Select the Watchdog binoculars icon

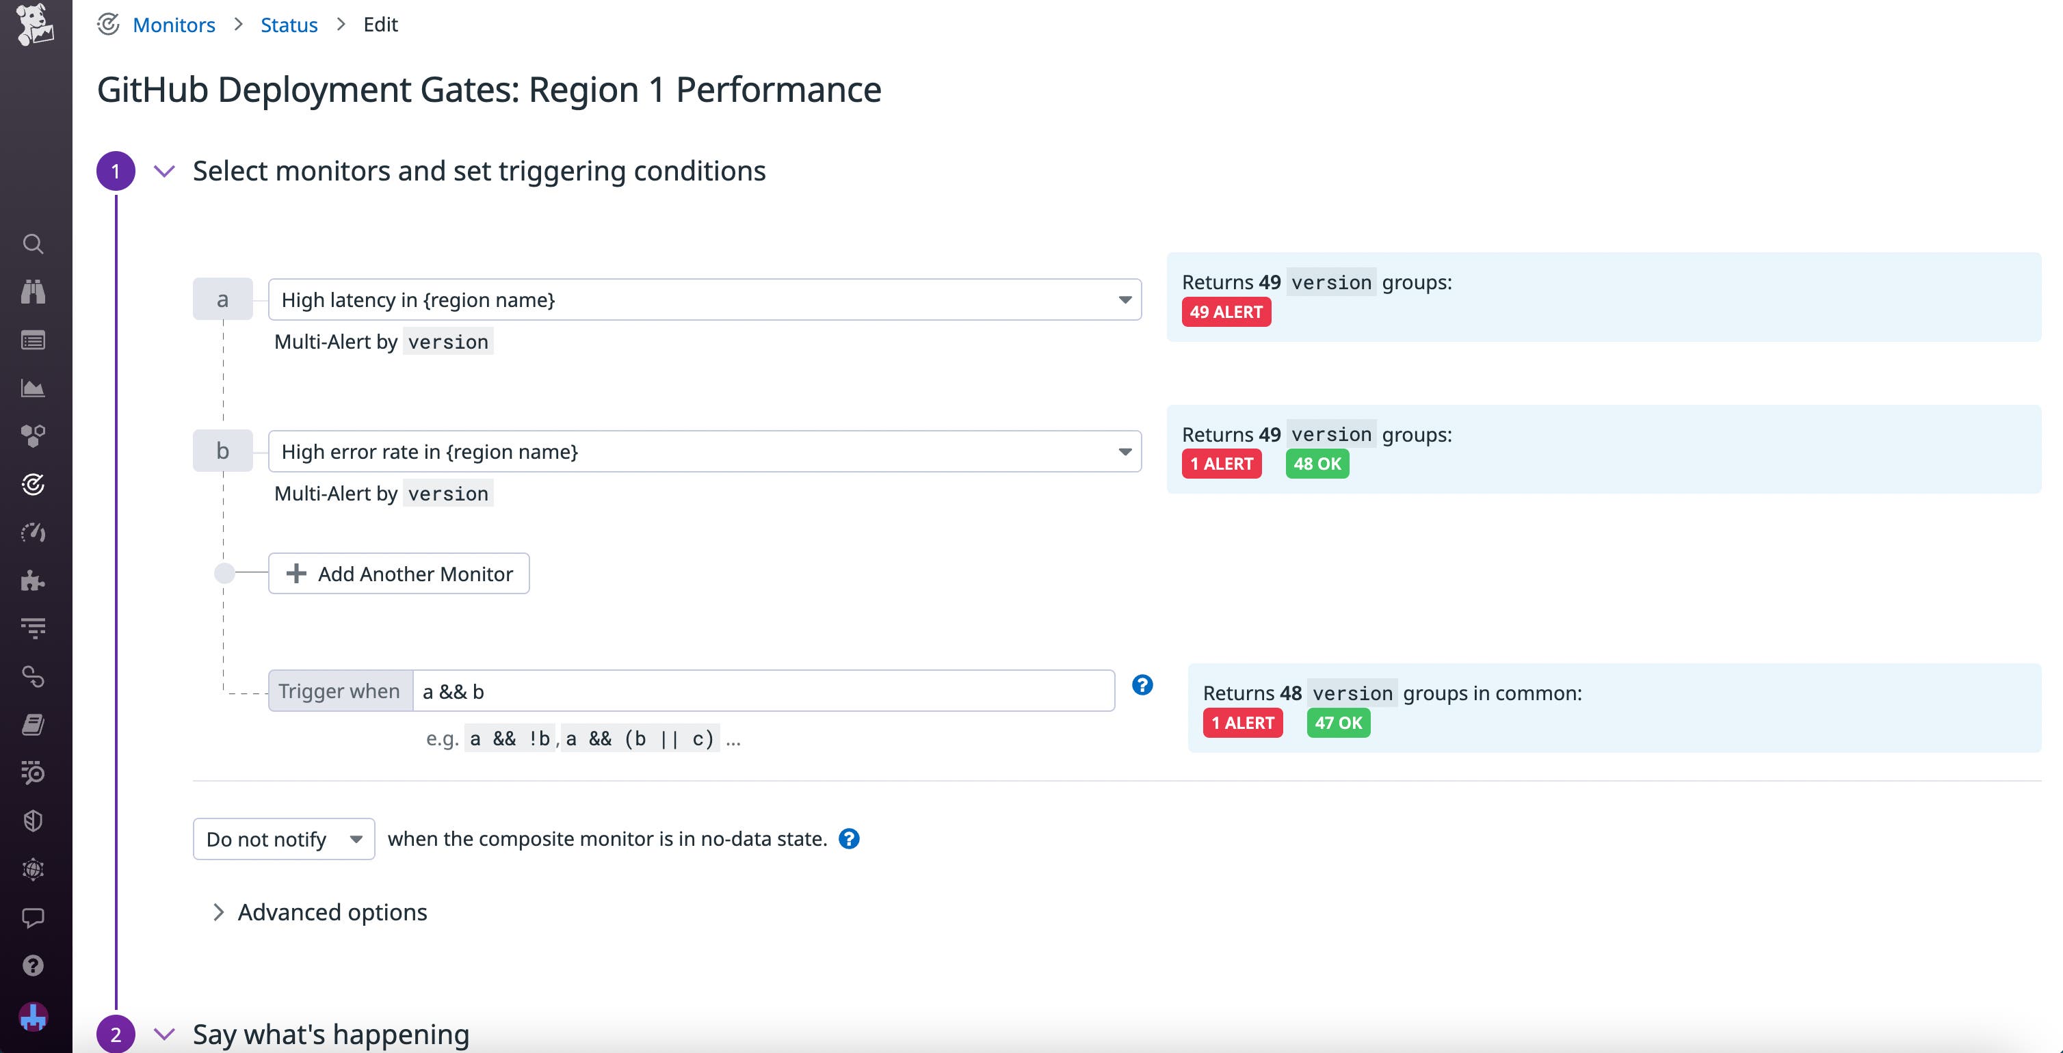click(34, 291)
